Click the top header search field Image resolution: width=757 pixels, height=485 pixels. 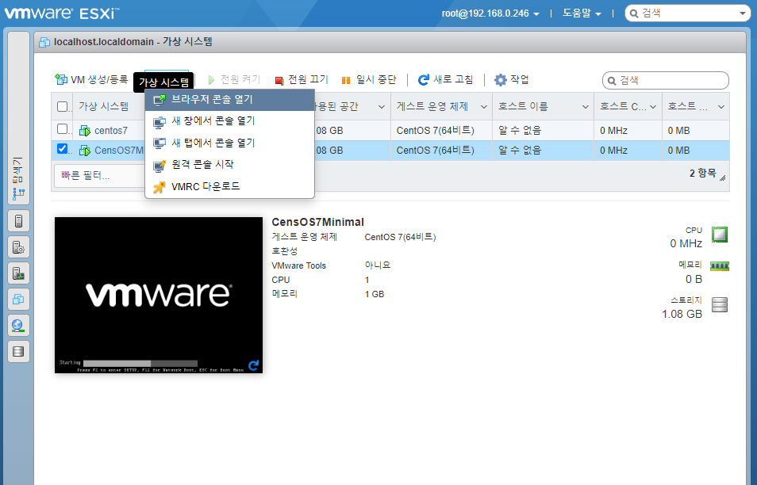coord(686,13)
